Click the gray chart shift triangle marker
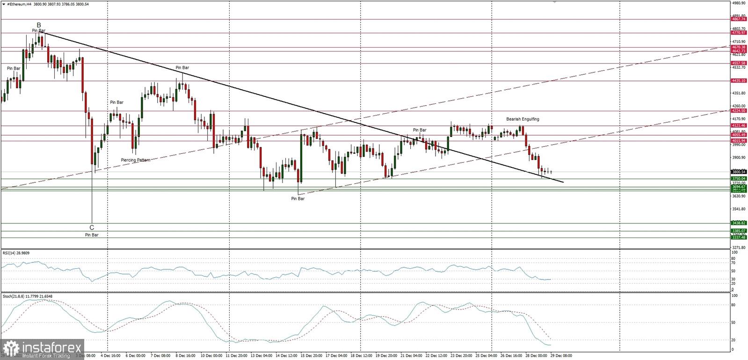 click(x=554, y=2)
